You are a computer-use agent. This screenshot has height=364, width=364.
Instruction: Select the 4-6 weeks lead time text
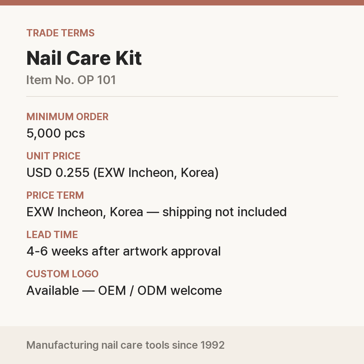coord(57,251)
